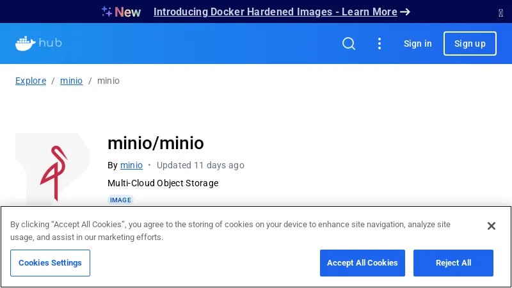Open the three-dot more options menu
512x288 pixels.
click(380, 44)
